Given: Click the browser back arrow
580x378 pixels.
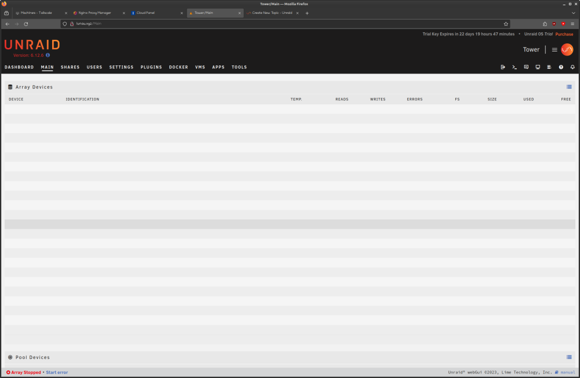Looking at the screenshot, I should point(8,24).
